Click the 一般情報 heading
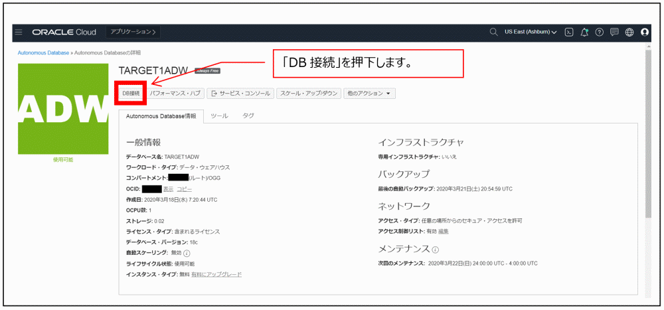 coord(143,142)
